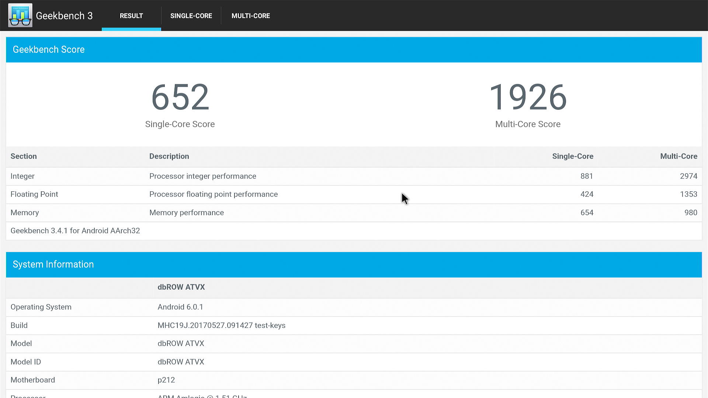Image resolution: width=708 pixels, height=398 pixels.
Task: Click the Model ID row label
Action: 26,362
